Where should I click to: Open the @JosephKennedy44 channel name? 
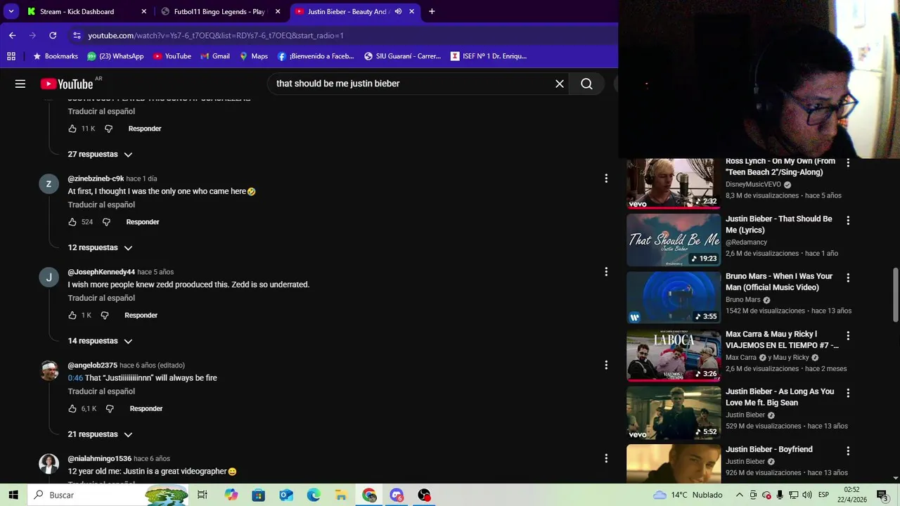(101, 272)
